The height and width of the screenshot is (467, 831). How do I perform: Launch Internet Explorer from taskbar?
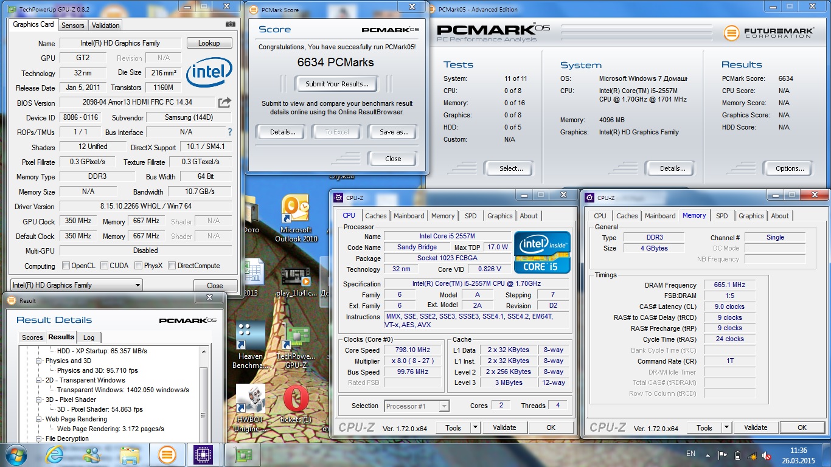click(55, 455)
